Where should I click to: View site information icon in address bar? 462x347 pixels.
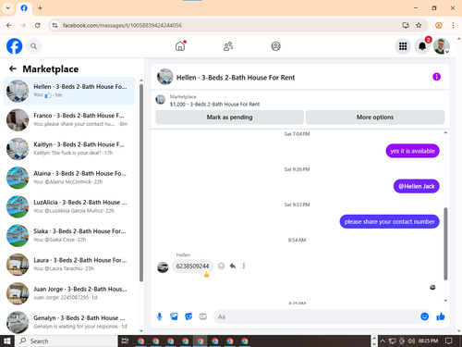55,25
